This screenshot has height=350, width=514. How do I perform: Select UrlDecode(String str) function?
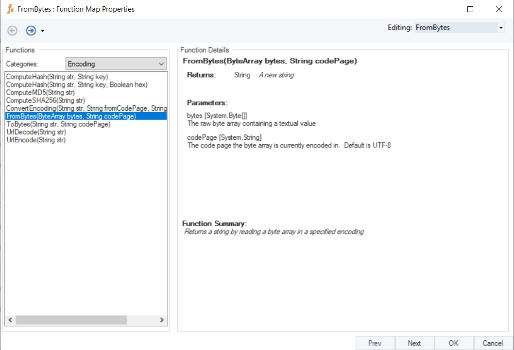[36, 132]
